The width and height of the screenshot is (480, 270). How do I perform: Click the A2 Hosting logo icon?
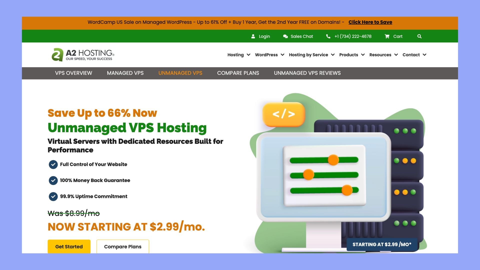(x=56, y=54)
